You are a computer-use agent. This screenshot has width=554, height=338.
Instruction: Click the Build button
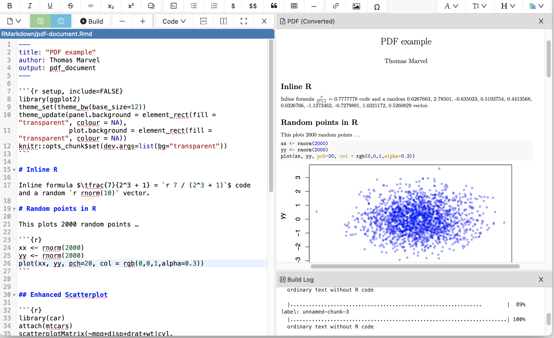(92, 21)
